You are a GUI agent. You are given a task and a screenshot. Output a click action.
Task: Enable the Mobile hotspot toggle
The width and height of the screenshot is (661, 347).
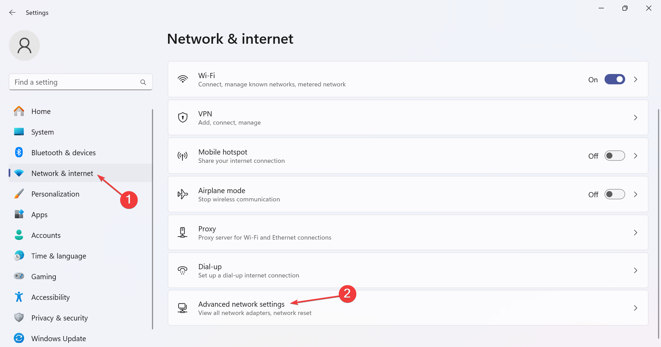(615, 156)
